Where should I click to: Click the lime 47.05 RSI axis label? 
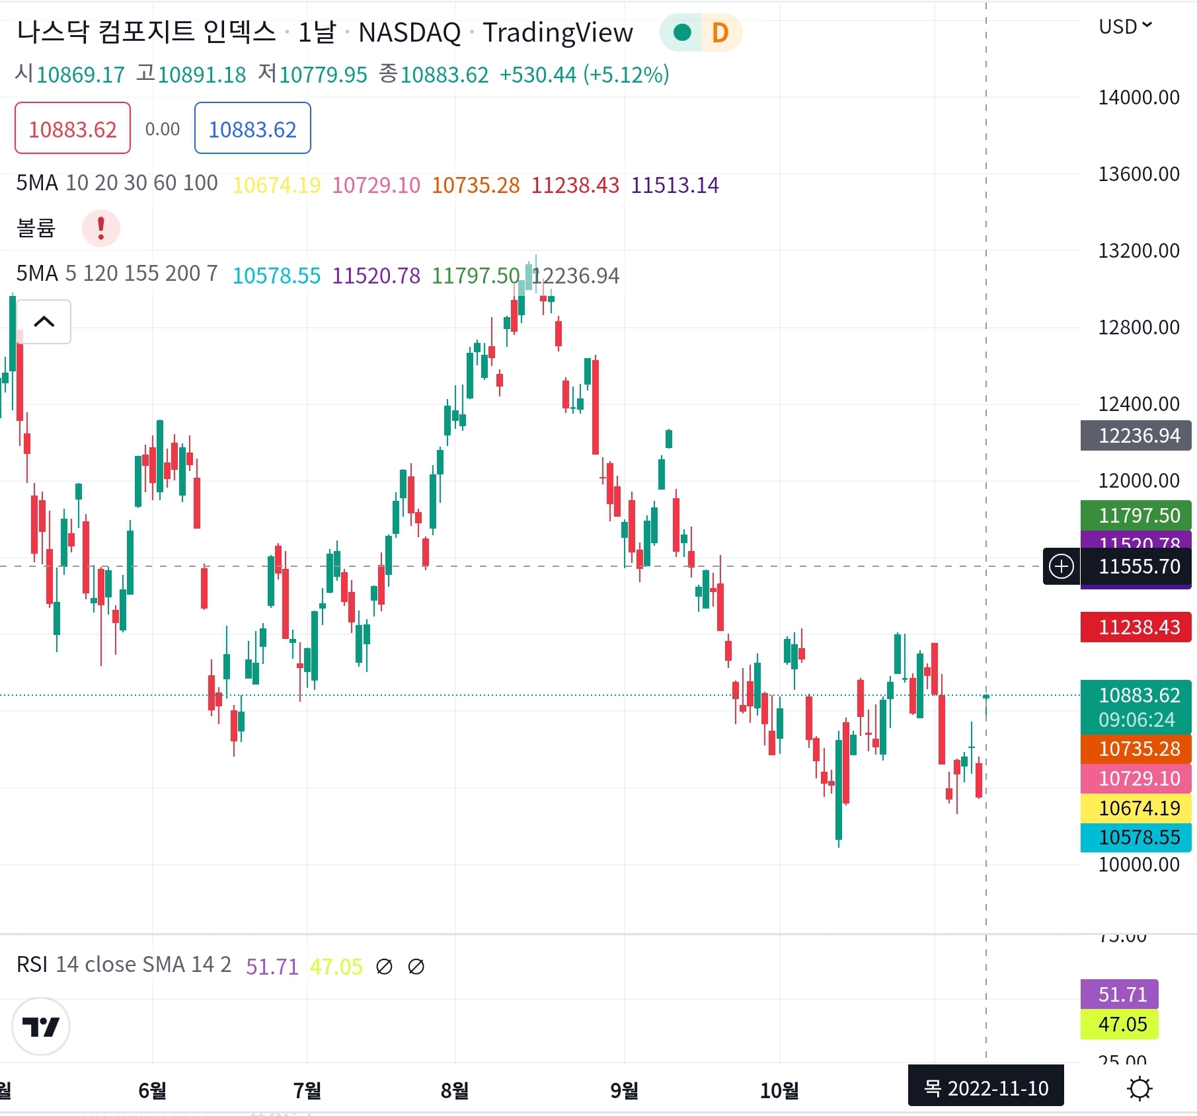pos(1120,1023)
